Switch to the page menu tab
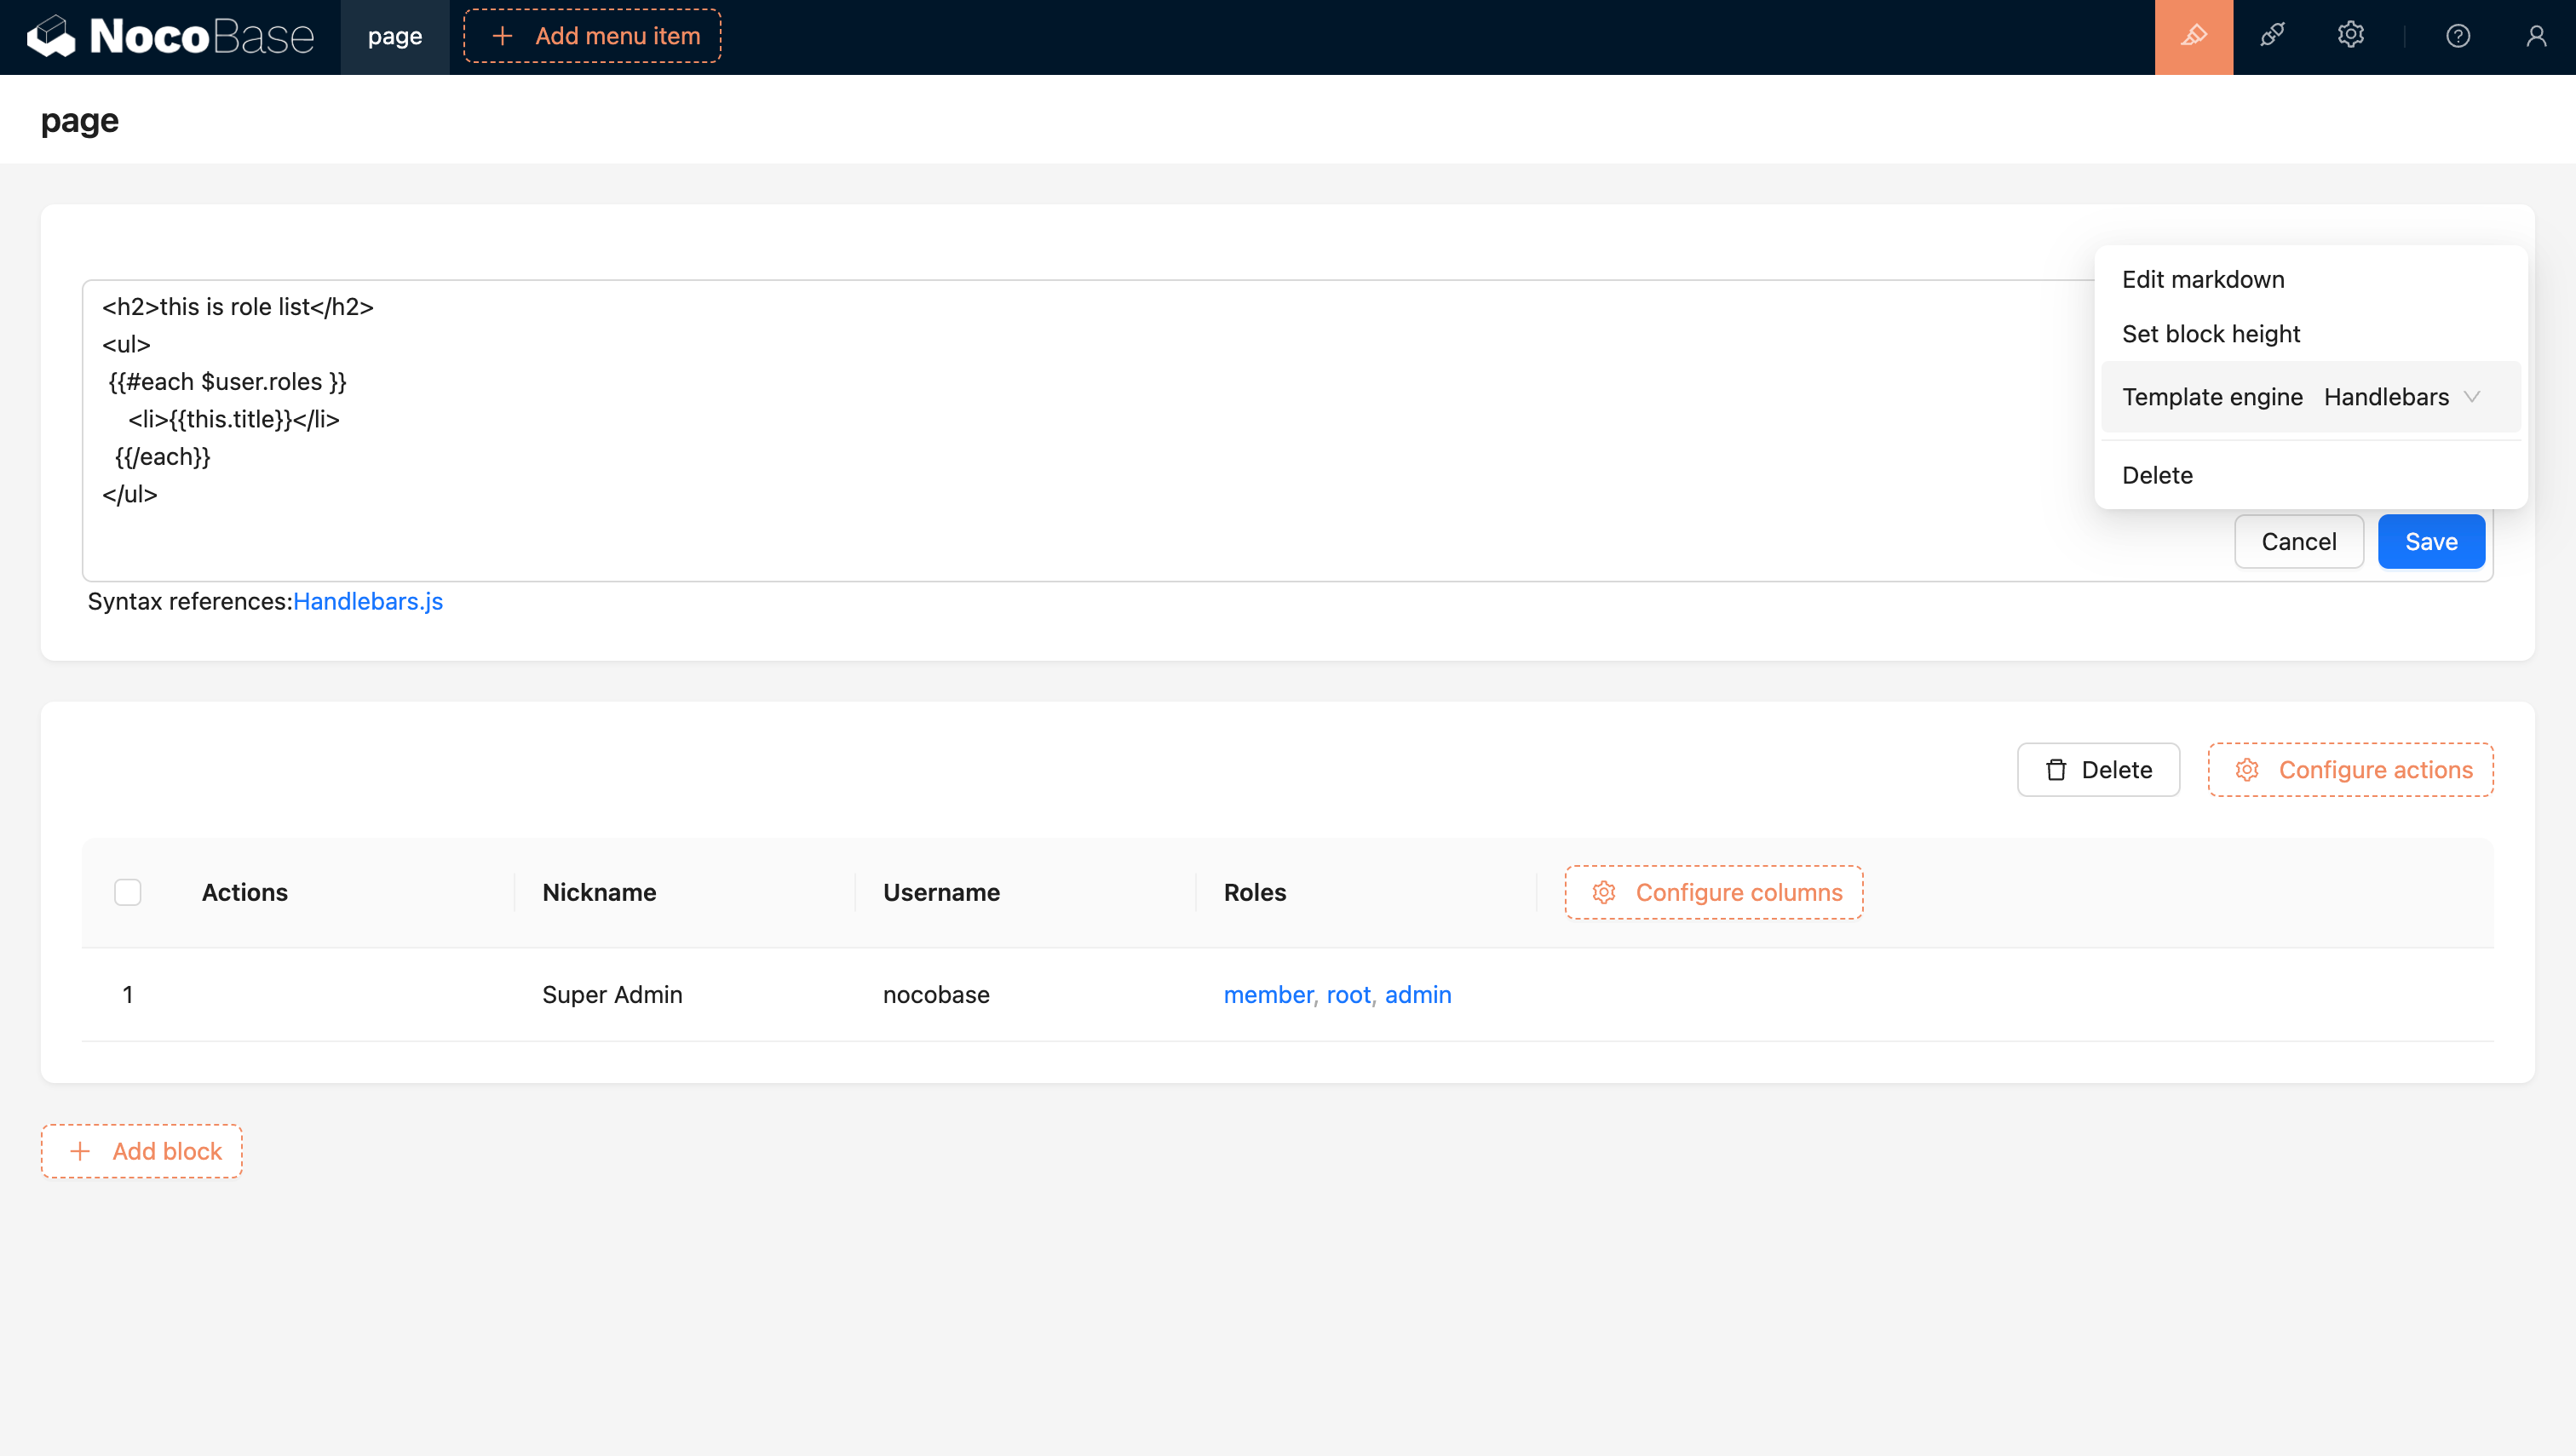This screenshot has height=1456, width=2576. tap(395, 37)
